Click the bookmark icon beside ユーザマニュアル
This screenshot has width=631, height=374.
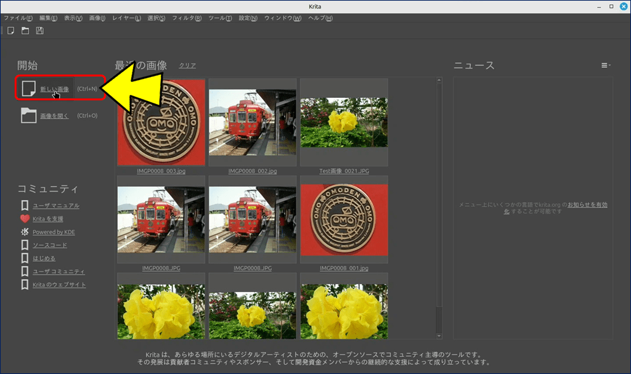pyautogui.click(x=25, y=205)
